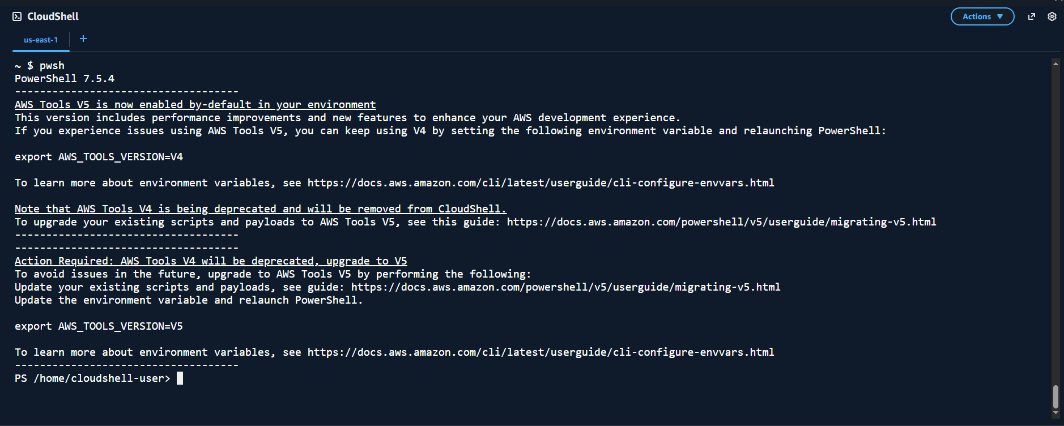Viewport: 1064px width, 426px height.
Task: Open the cli-configure-envvars link after V5 export
Action: [540, 352]
